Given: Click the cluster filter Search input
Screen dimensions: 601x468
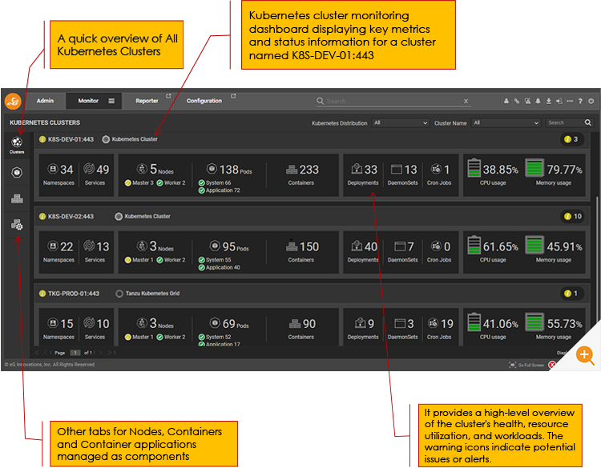Looking at the screenshot, I should pos(565,123).
